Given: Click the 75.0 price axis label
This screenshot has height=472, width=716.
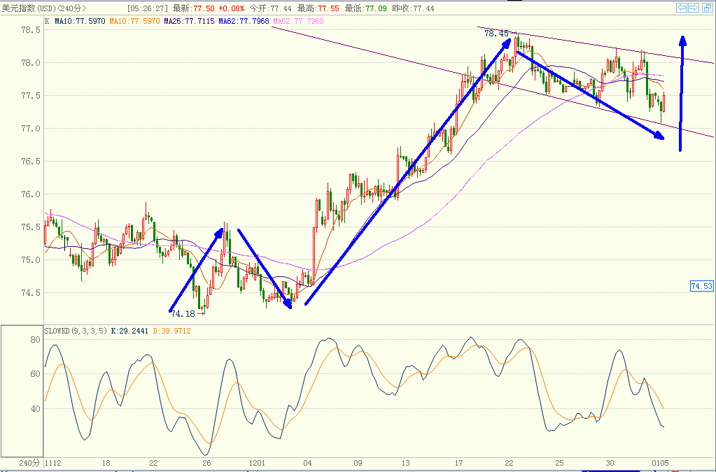Looking at the screenshot, I should [x=31, y=260].
